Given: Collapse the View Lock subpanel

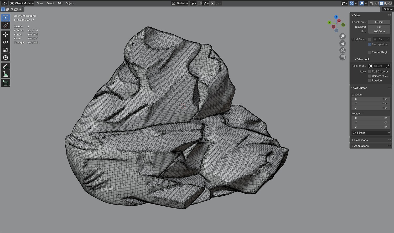Looking at the screenshot, I should click(362, 59).
